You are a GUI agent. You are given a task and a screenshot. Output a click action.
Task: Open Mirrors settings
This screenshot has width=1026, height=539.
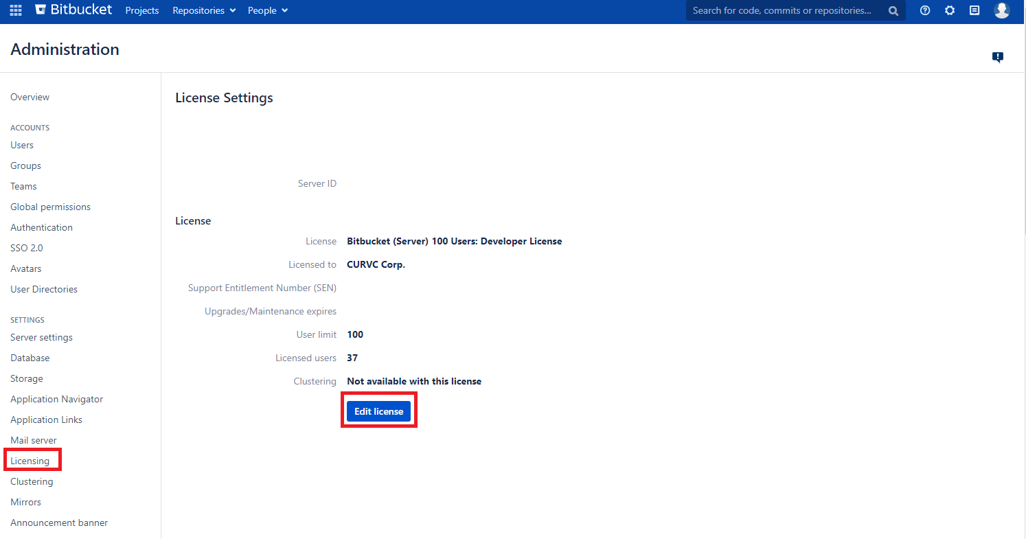26,502
